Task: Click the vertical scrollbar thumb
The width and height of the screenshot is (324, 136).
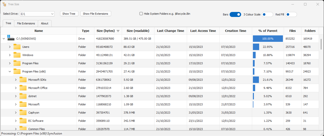Action: point(321,44)
